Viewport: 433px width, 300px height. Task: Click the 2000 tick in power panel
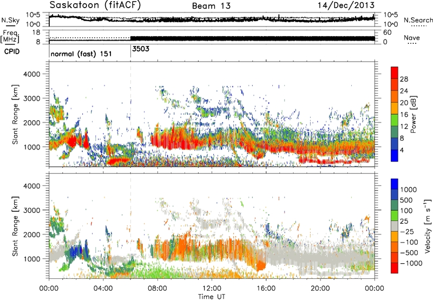[32, 122]
